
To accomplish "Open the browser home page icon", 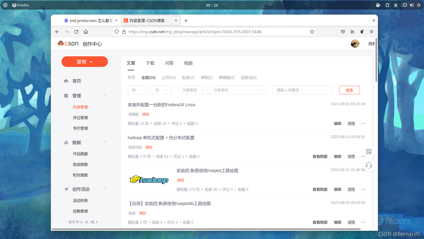I will [86, 32].
